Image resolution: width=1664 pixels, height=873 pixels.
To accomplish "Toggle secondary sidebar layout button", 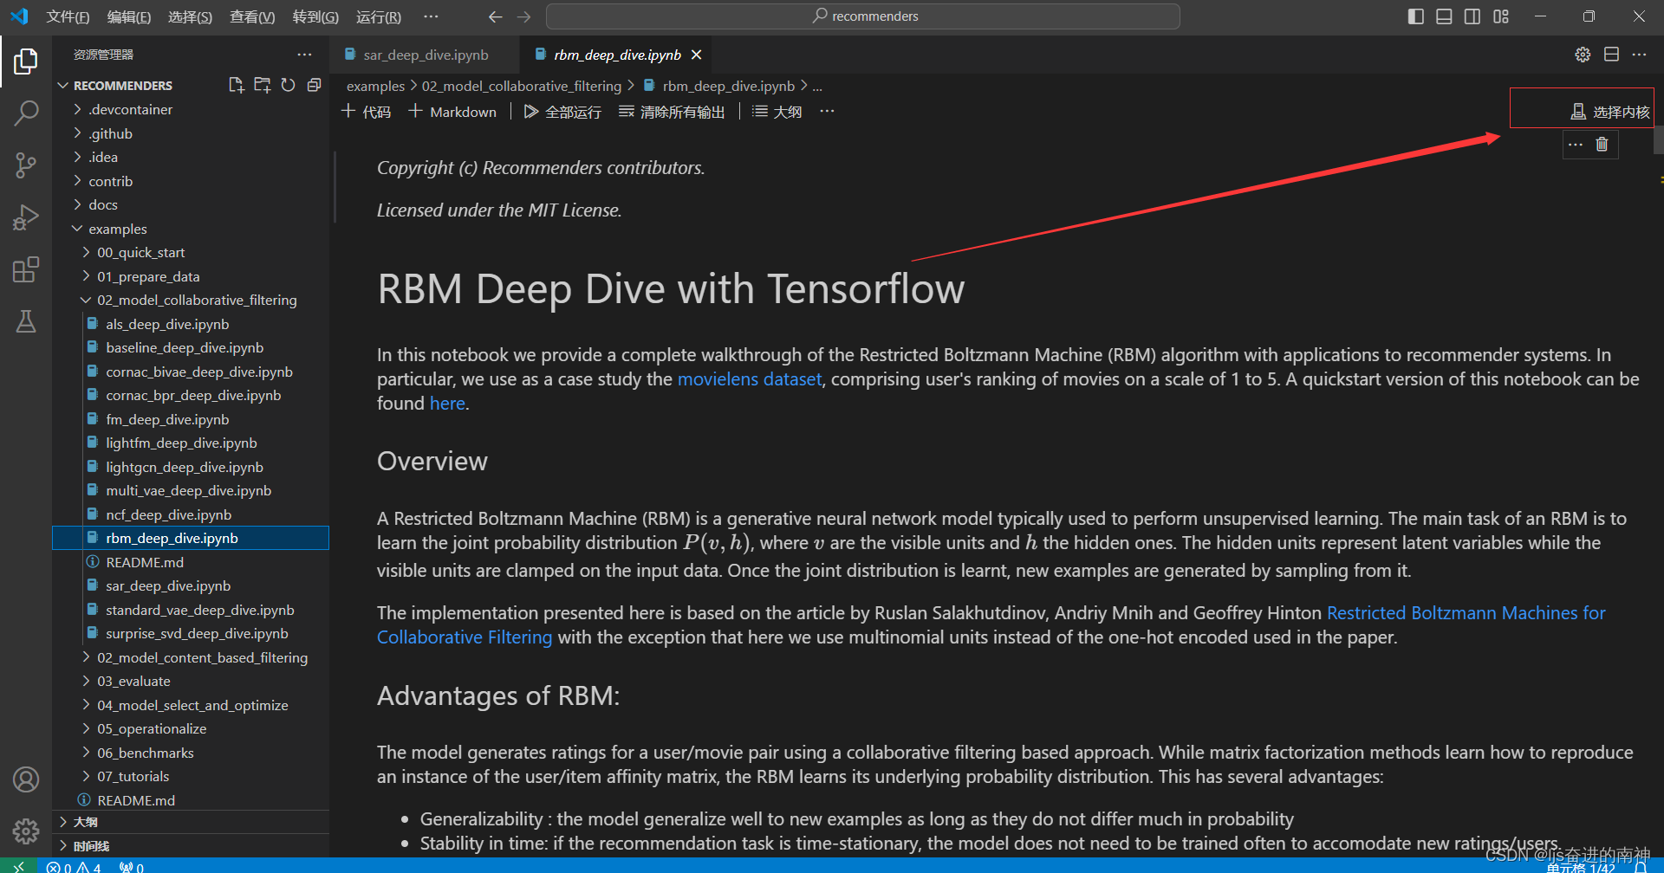I will coord(1472,16).
